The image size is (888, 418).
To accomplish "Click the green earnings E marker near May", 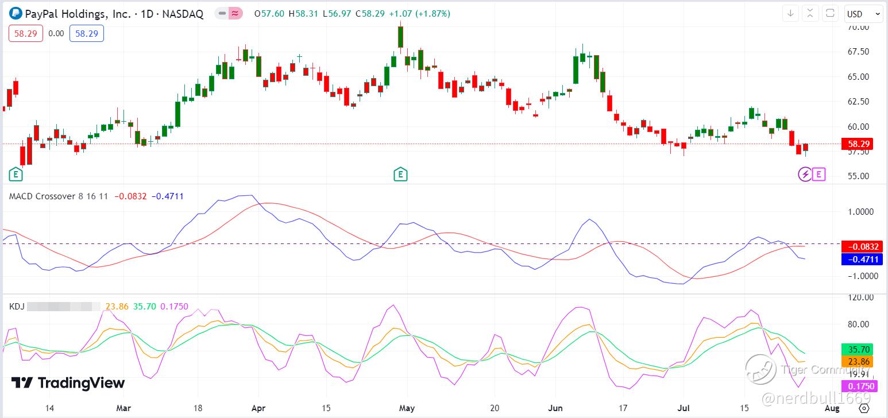I will [x=400, y=174].
